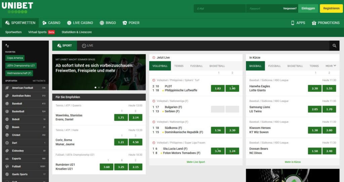Image resolution: width=344 pixels, height=182 pixels.
Task: Bet on Munar at odds 4.50
Action: (x=135, y=142)
